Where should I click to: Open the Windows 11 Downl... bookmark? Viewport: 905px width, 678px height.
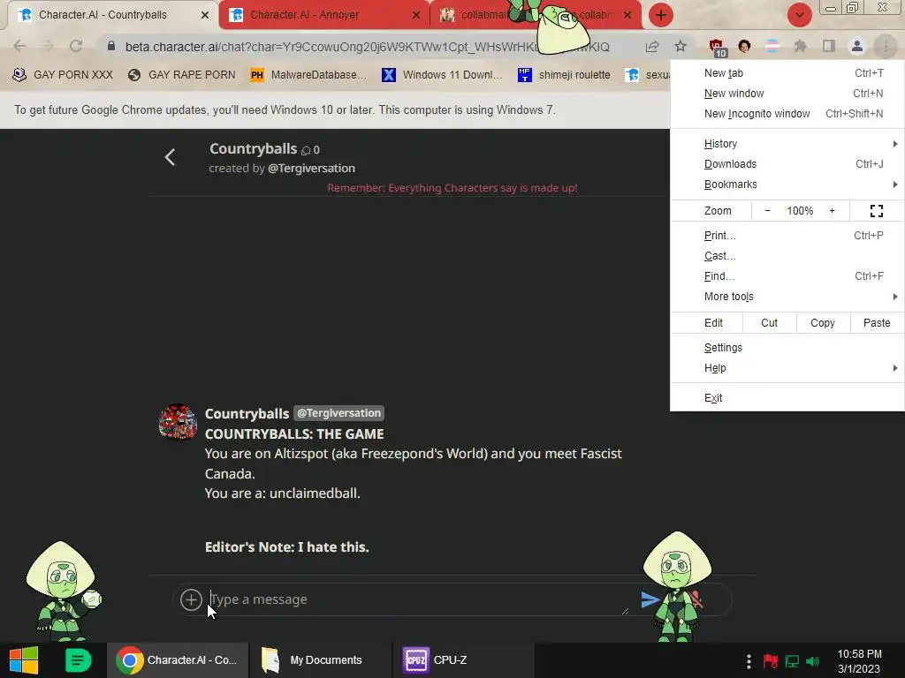pos(442,75)
